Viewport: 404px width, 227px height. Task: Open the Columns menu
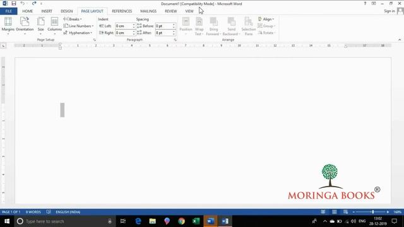pos(54,26)
